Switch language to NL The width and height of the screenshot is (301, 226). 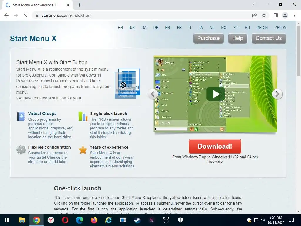click(212, 27)
